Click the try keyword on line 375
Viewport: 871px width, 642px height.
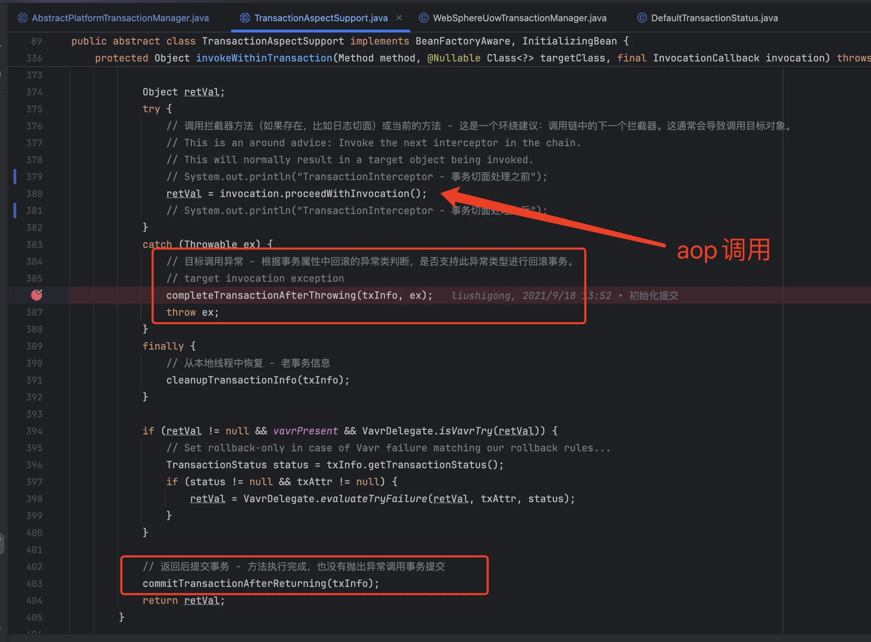[151, 109]
